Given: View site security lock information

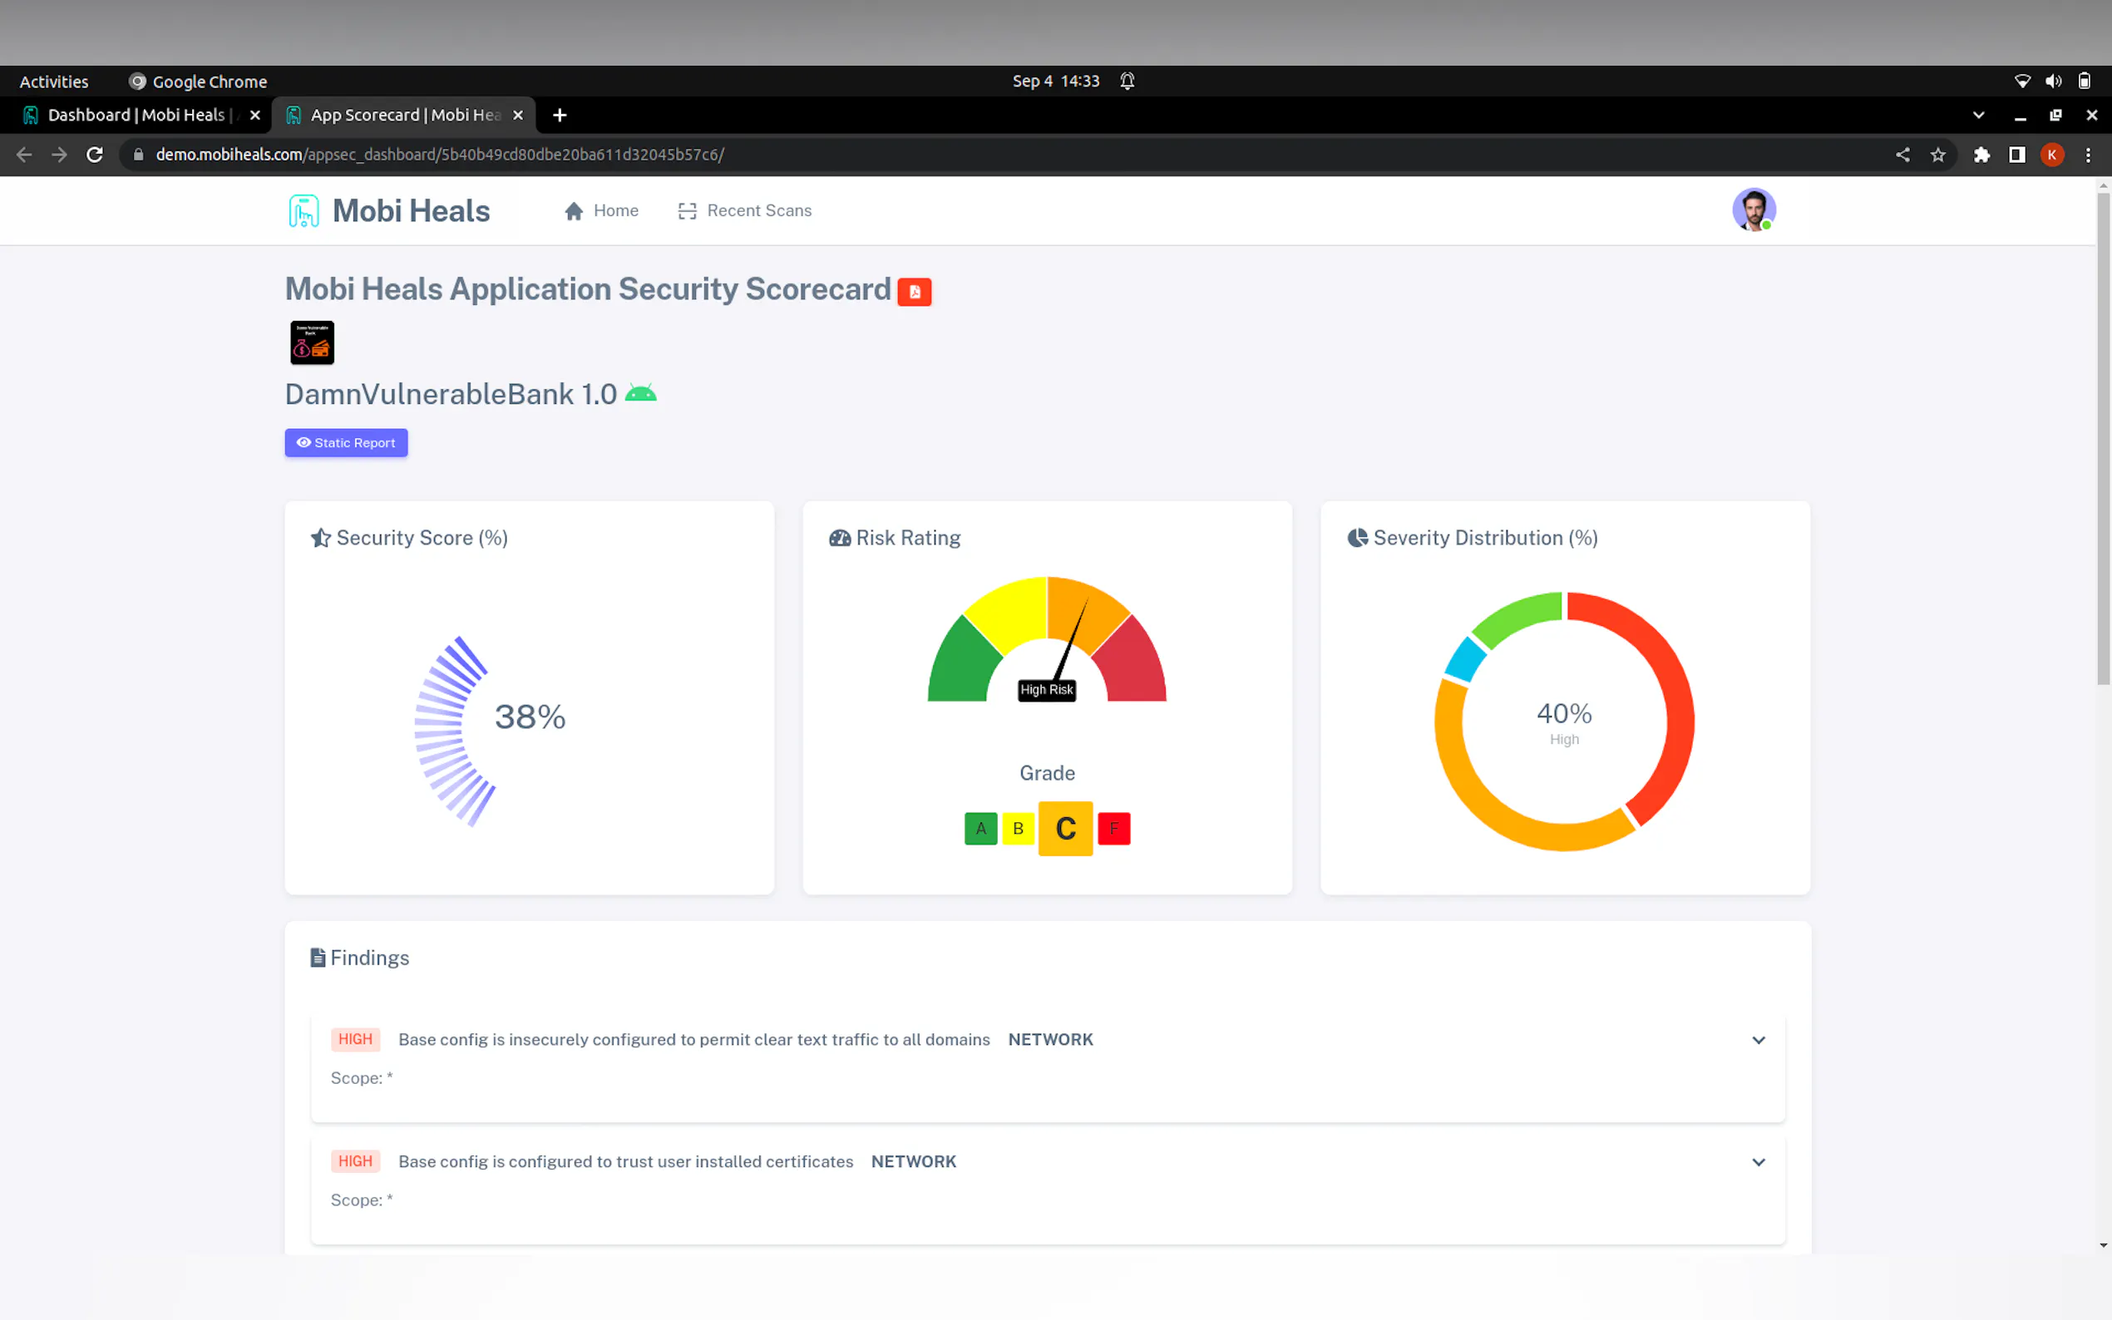Looking at the screenshot, I should 138,155.
